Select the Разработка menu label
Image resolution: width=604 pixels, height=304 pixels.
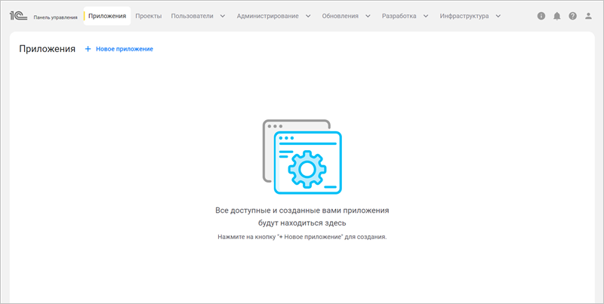coord(399,16)
